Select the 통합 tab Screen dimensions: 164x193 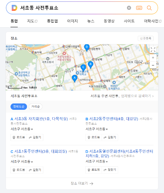click(x=14, y=21)
